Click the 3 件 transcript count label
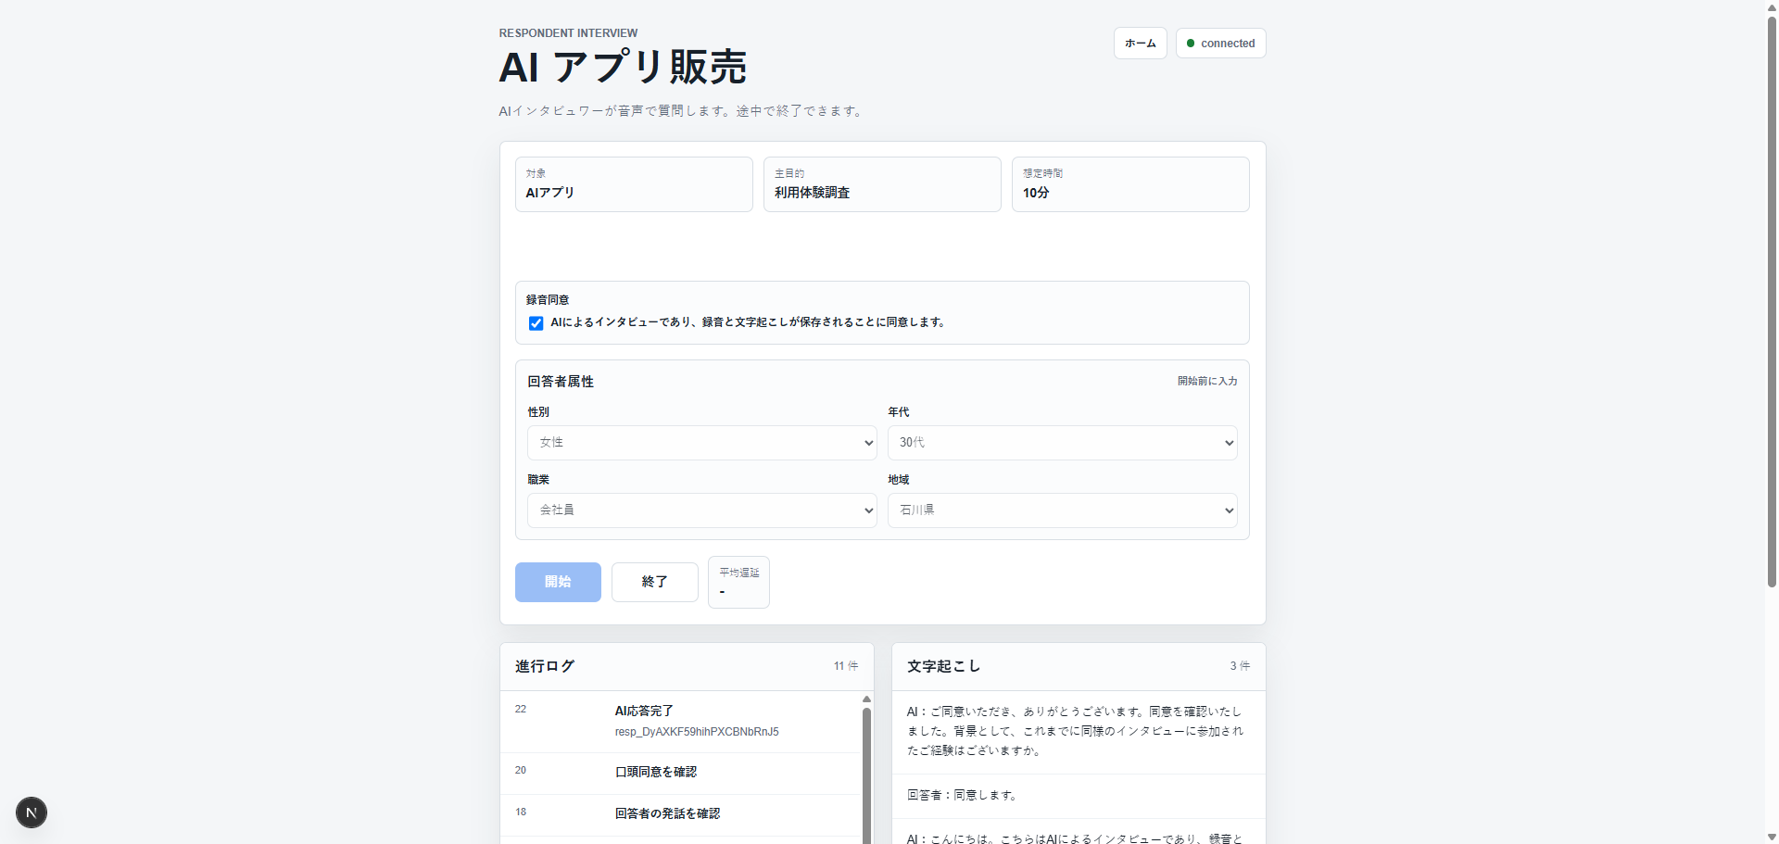 [x=1240, y=666]
